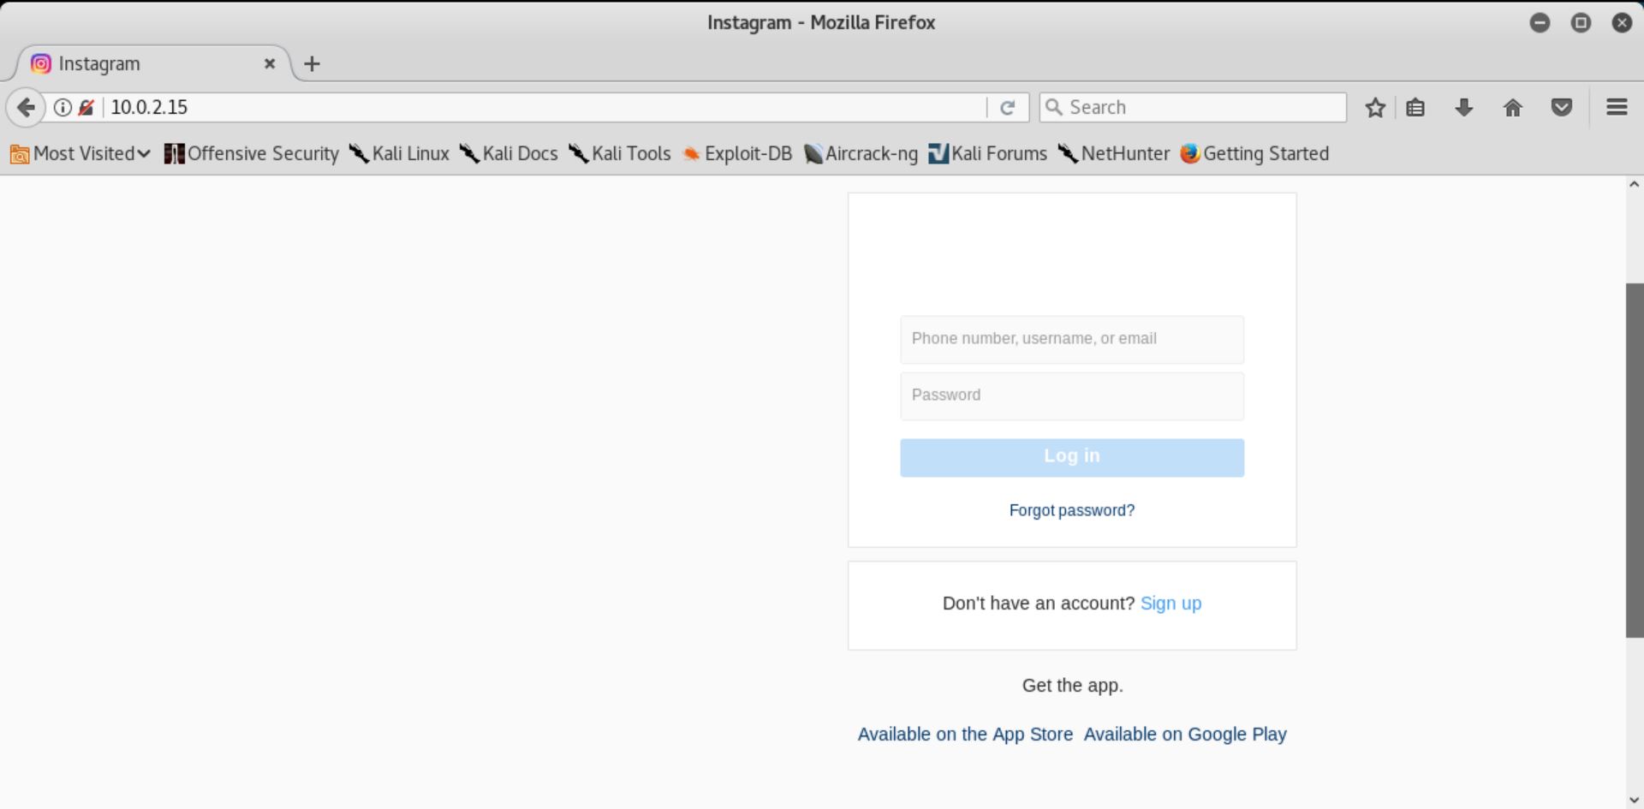Open Getting Started bookmark
1644x809 pixels.
[1254, 154]
